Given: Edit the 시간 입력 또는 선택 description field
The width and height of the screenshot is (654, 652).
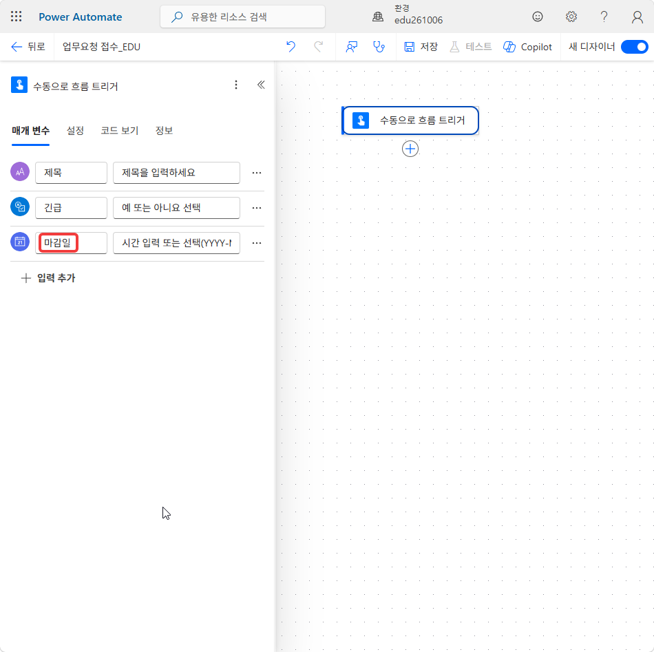Looking at the screenshot, I should point(176,243).
